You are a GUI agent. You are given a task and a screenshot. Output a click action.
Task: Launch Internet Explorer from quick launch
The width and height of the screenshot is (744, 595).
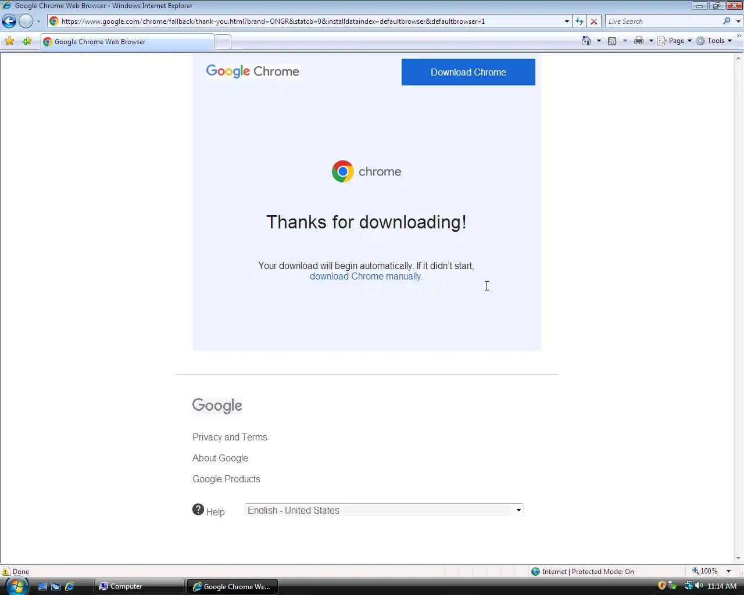70,586
